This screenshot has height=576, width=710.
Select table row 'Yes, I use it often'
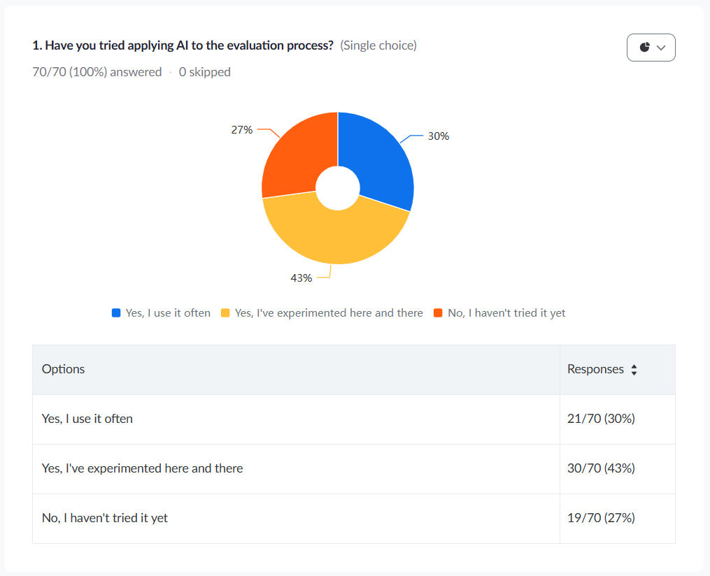tap(87, 419)
